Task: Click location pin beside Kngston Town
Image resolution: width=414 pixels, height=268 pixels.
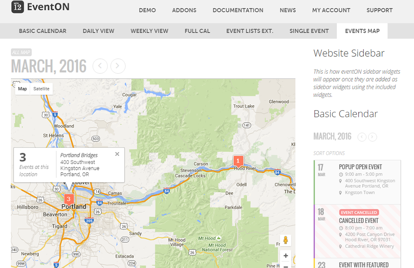Action: [x=340, y=193]
